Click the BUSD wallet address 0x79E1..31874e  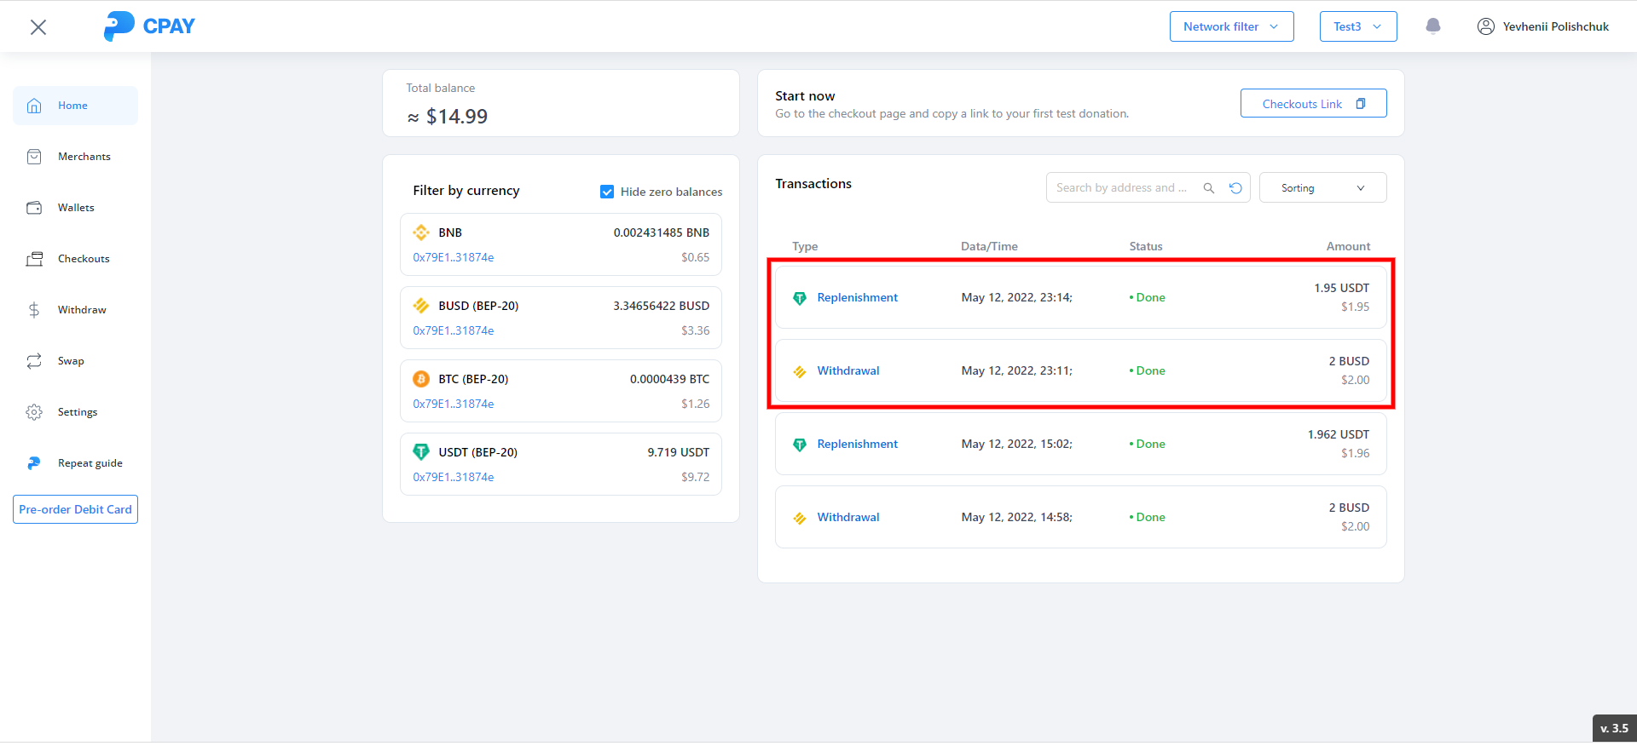(x=454, y=330)
